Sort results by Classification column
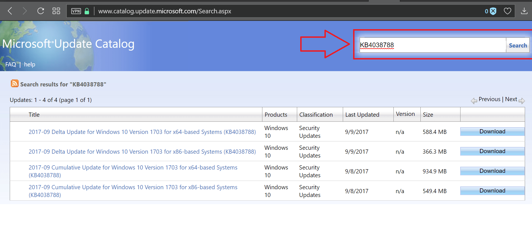Image resolution: width=532 pixels, height=232 pixels. tap(316, 115)
